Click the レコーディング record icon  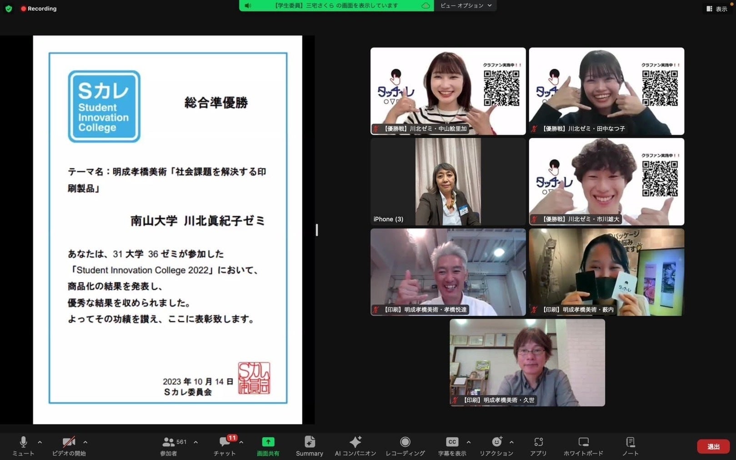(x=405, y=442)
